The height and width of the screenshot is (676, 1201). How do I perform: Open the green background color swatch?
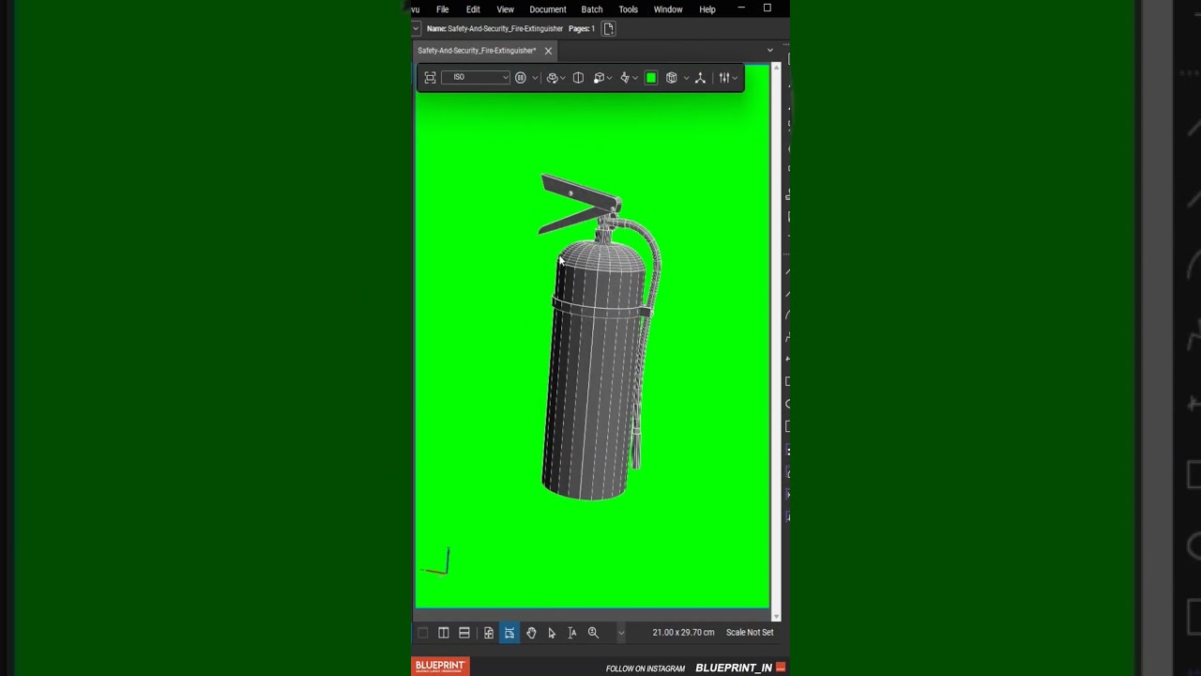(x=651, y=78)
